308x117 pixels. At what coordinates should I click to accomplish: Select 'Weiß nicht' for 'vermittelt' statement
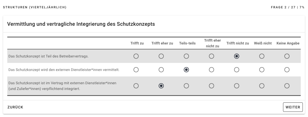[262, 70]
